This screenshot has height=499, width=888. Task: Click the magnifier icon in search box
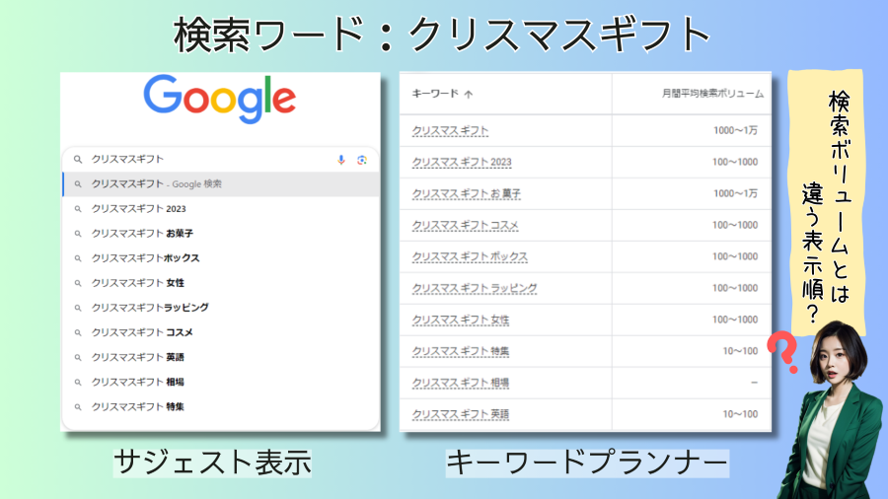[78, 160]
